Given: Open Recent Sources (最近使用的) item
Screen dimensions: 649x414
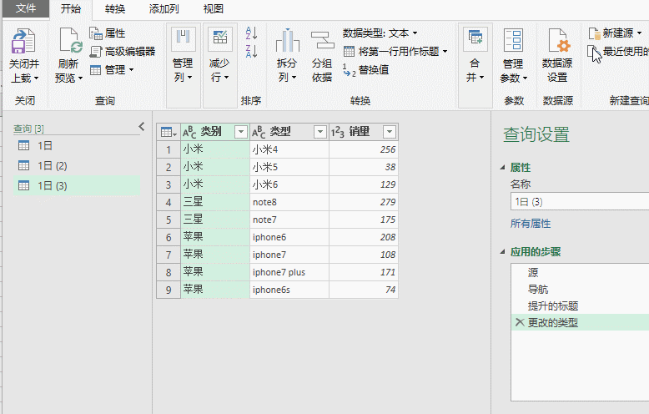Looking at the screenshot, I should [618, 52].
